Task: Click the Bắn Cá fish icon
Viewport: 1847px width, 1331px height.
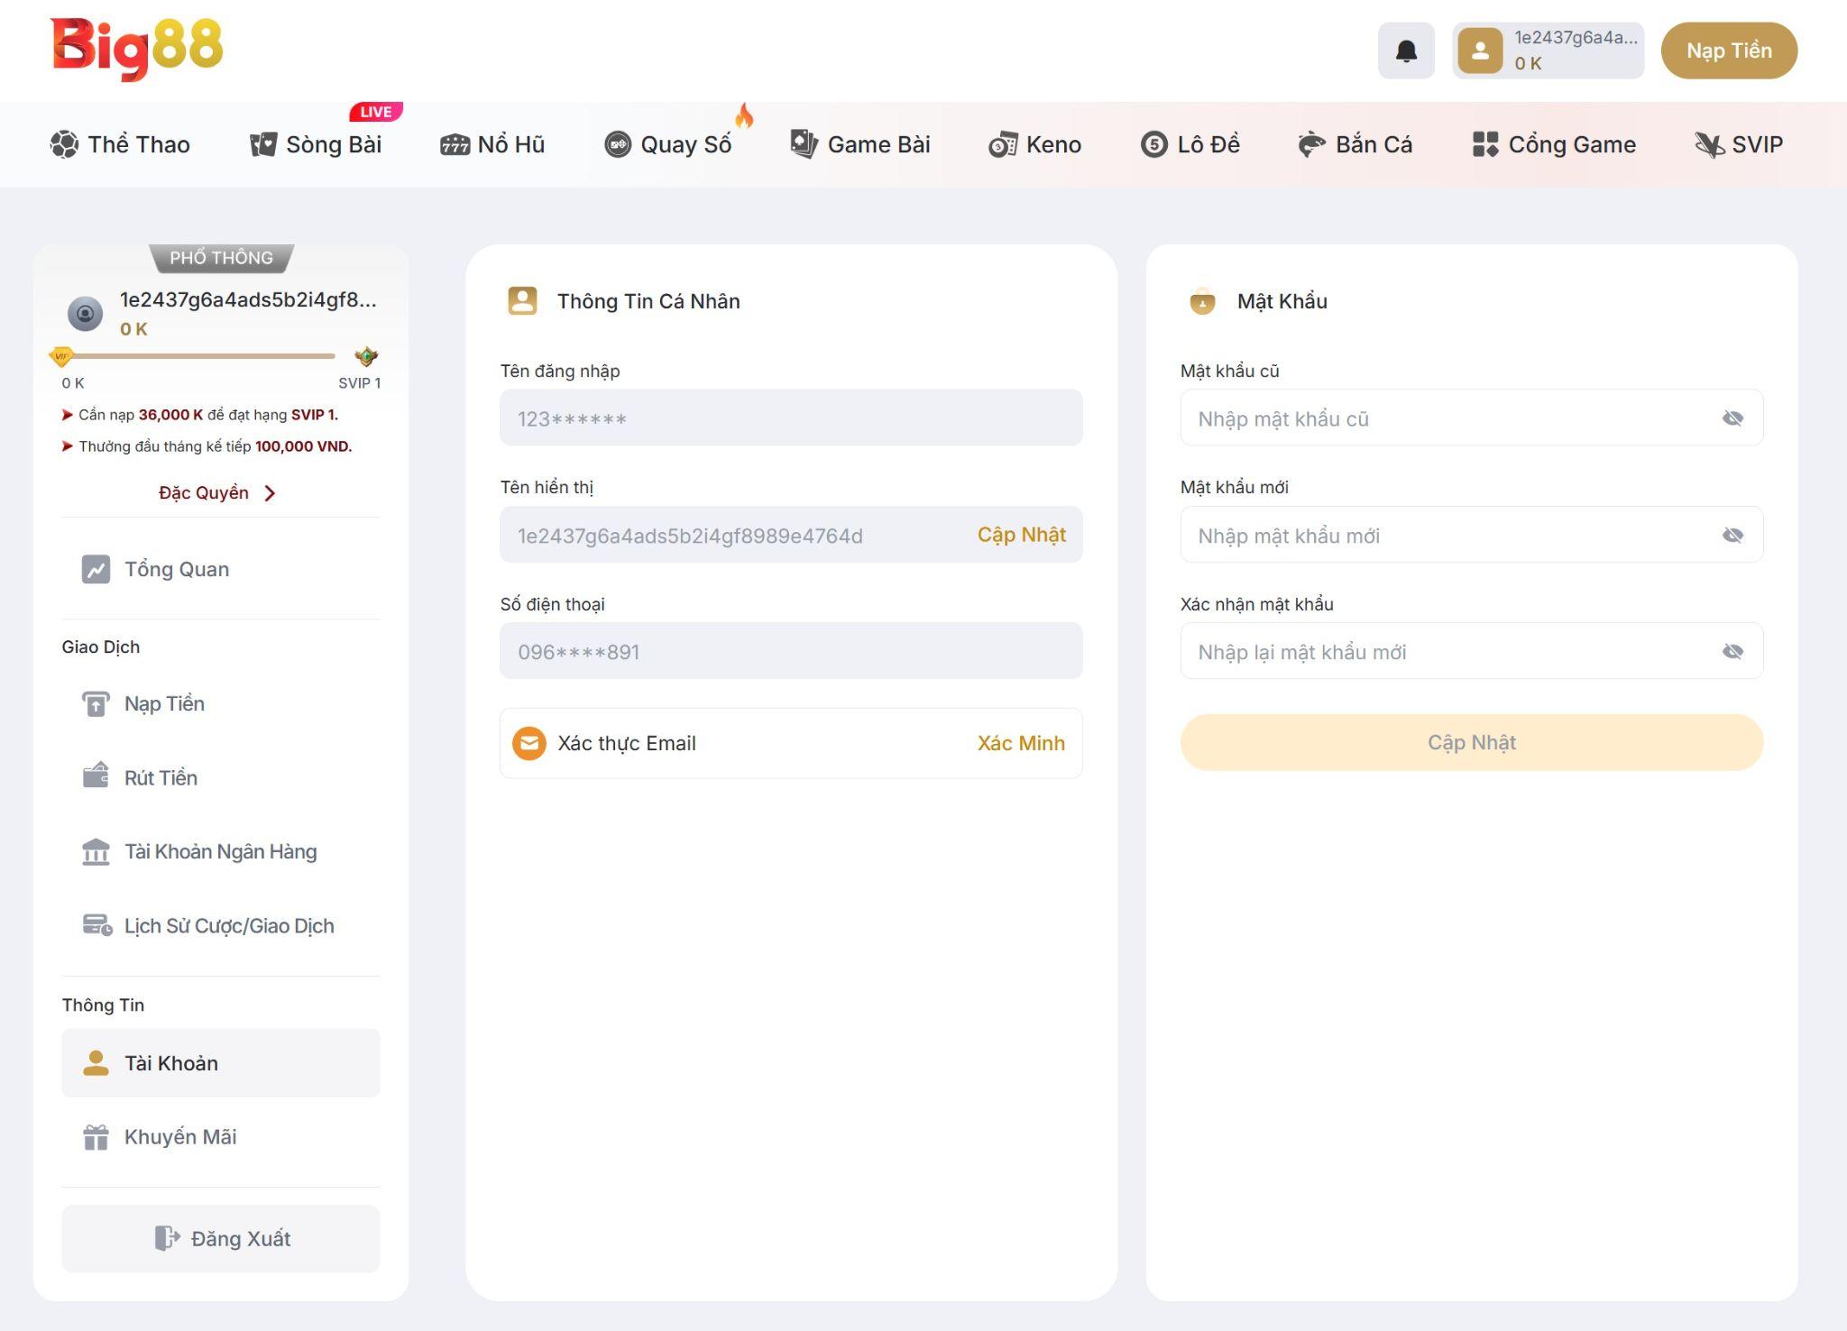Action: 1310,144
